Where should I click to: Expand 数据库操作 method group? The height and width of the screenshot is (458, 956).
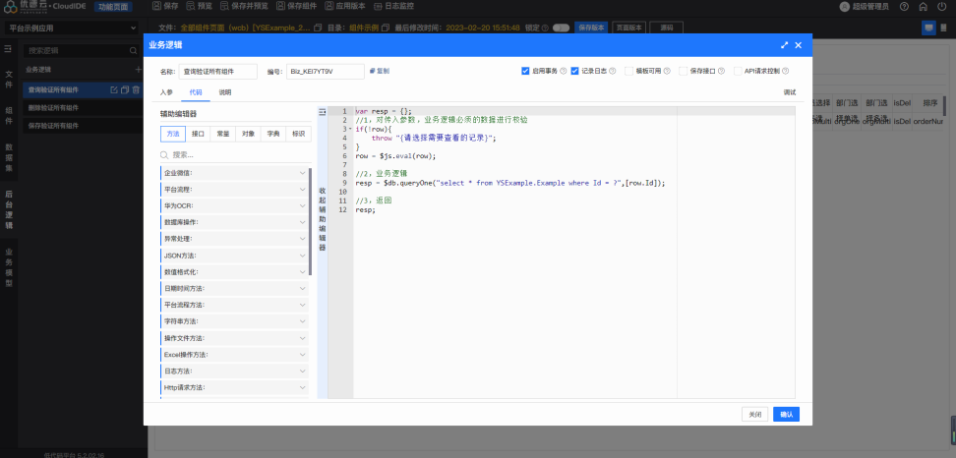[235, 222]
